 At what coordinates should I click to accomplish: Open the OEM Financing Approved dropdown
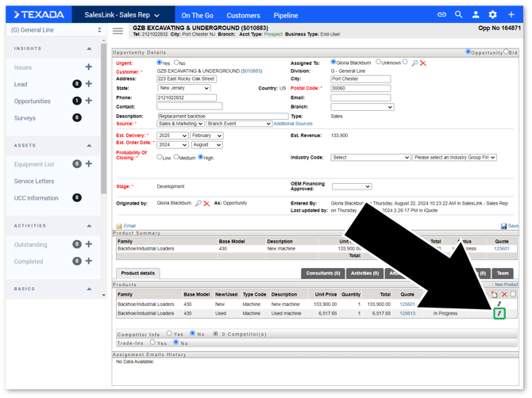coord(351,186)
